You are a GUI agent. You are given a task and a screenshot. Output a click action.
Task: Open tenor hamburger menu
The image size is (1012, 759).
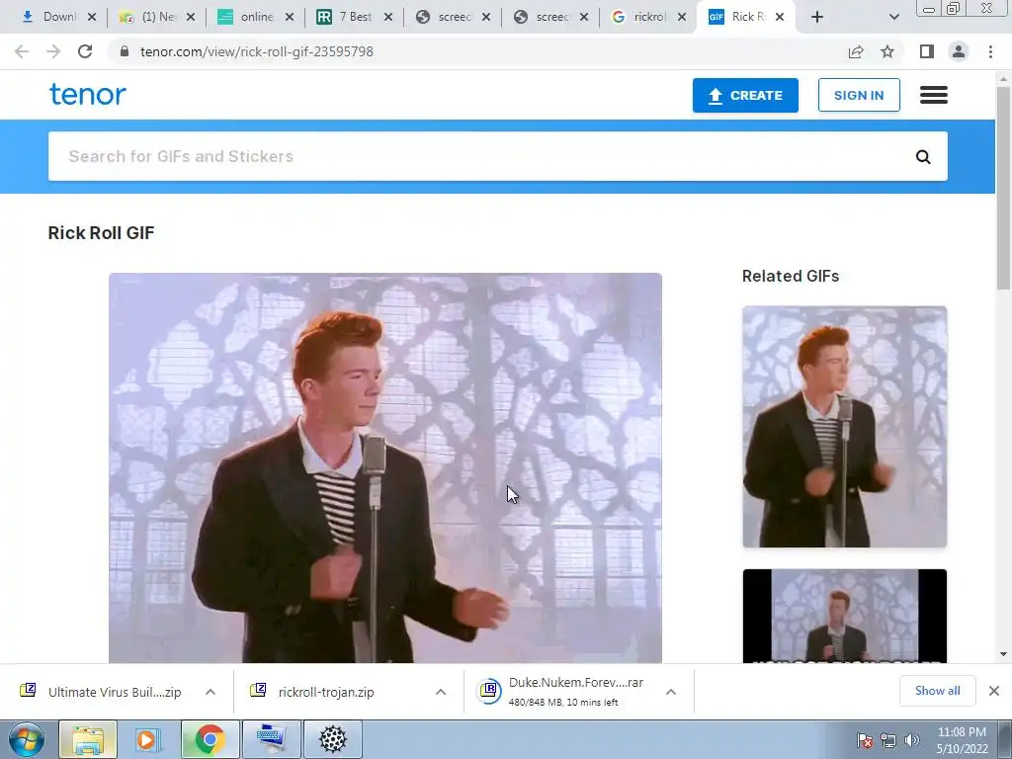click(934, 95)
